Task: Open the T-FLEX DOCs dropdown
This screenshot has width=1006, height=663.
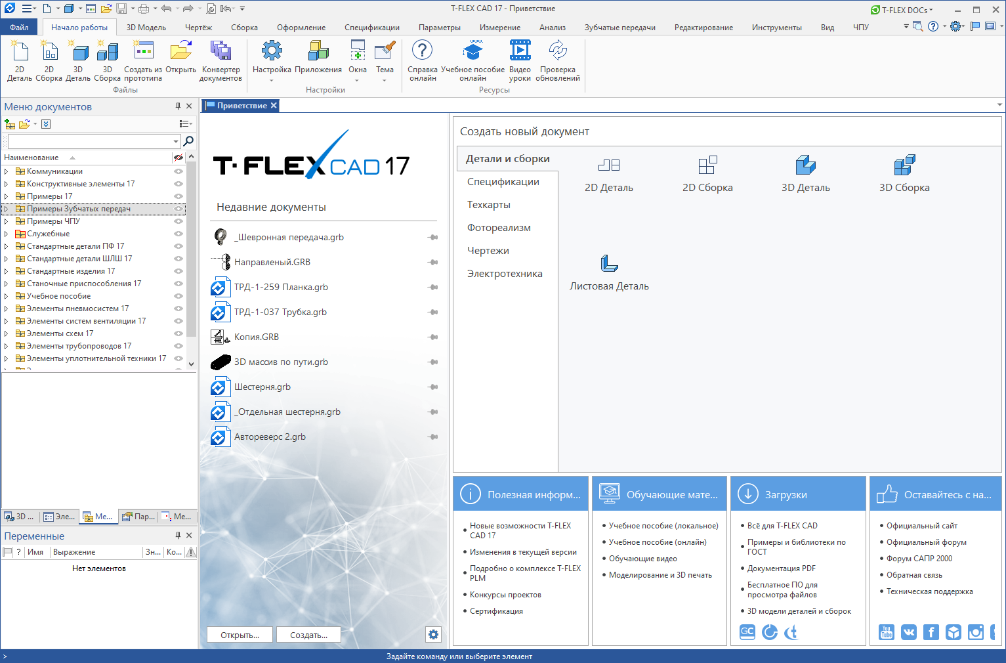Action: tap(902, 10)
